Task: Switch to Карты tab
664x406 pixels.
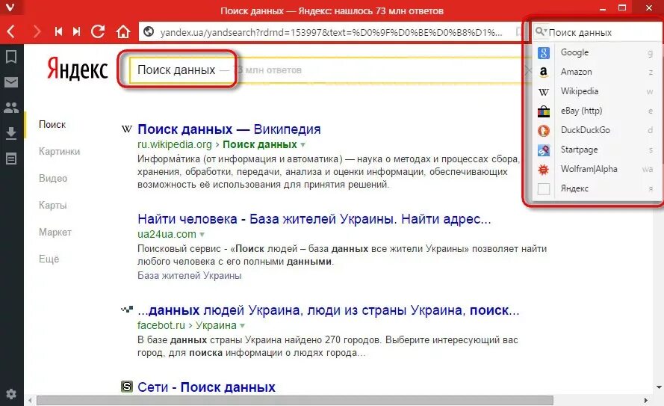Action: pyautogui.click(x=52, y=205)
